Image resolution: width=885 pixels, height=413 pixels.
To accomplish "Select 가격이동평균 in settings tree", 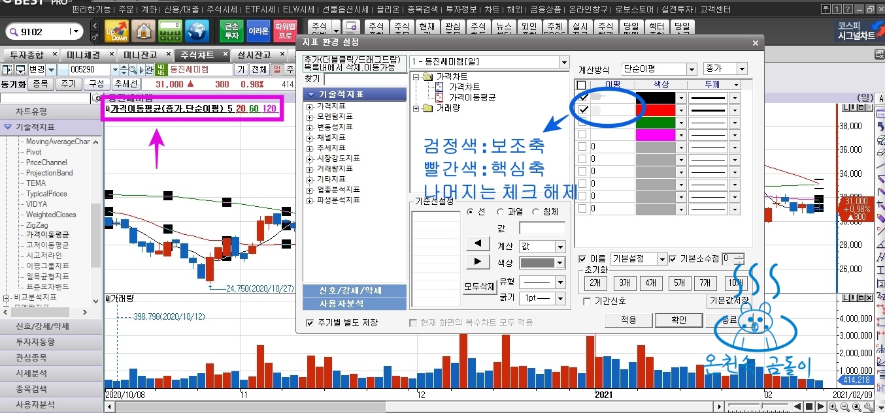I will pyautogui.click(x=472, y=97).
